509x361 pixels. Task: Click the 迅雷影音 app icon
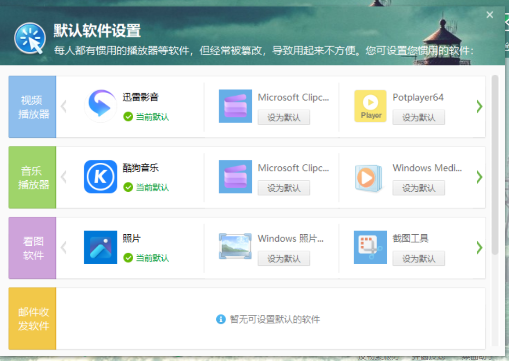click(101, 106)
